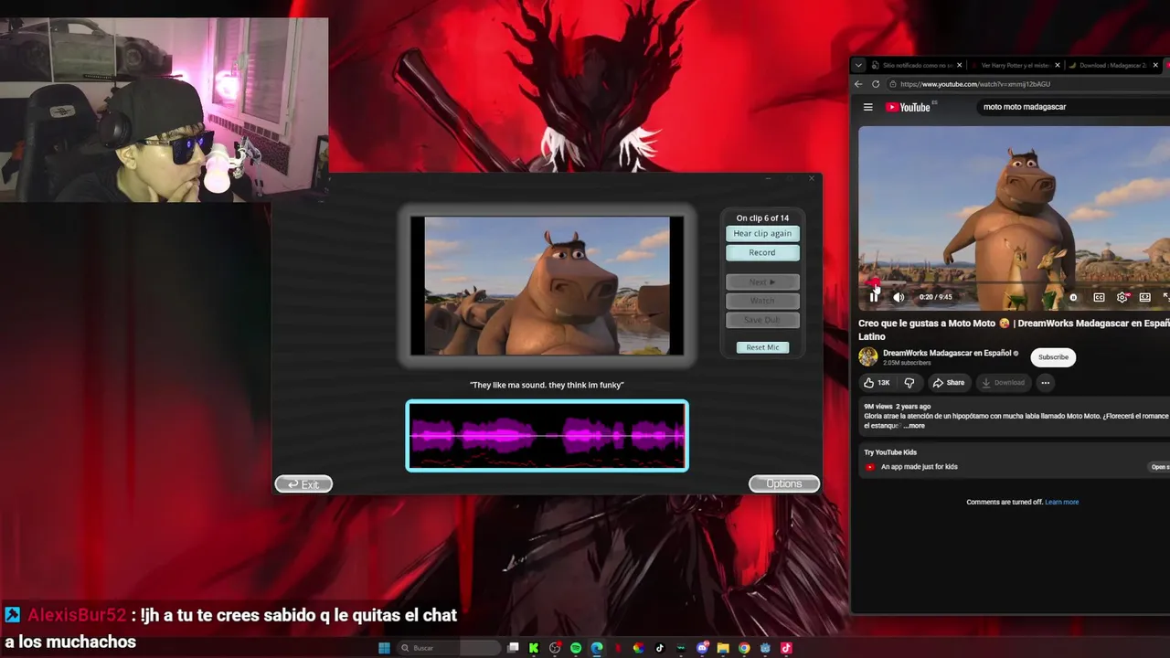
Task: Close the 'Download : Madagascar' tab
Action: tap(1156, 65)
